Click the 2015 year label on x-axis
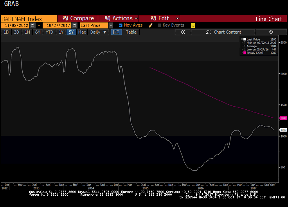288x207 pixels. click(145, 188)
